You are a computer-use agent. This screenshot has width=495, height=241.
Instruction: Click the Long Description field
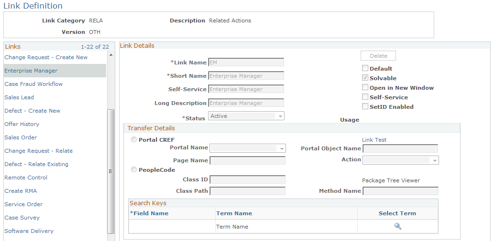click(x=246, y=103)
